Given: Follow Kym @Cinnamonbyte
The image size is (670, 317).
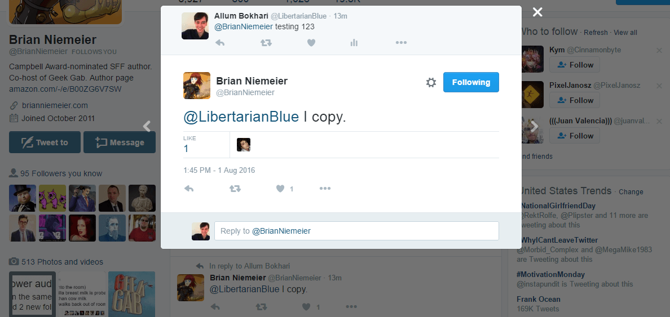Looking at the screenshot, I should pos(575,65).
